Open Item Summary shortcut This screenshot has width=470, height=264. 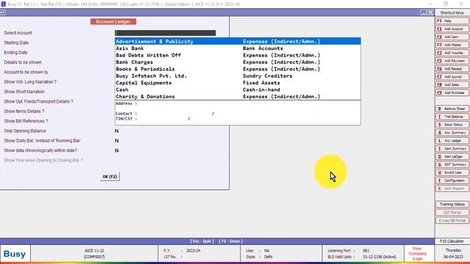pyautogui.click(x=452, y=148)
